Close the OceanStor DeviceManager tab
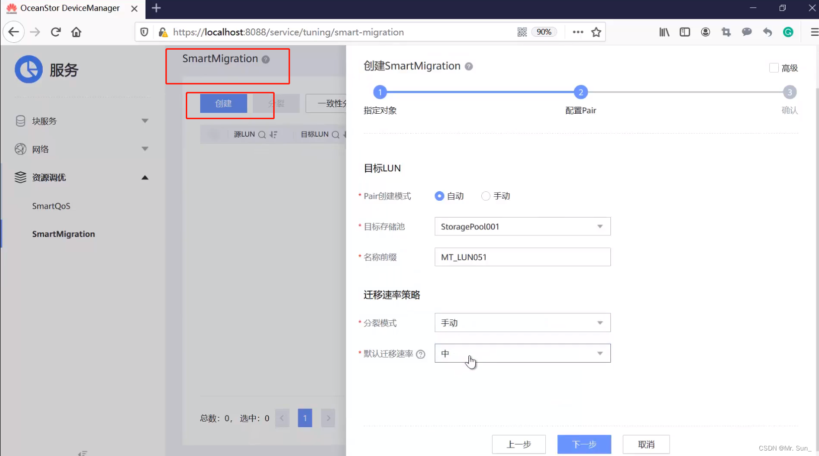The width and height of the screenshot is (819, 456). 134,8
